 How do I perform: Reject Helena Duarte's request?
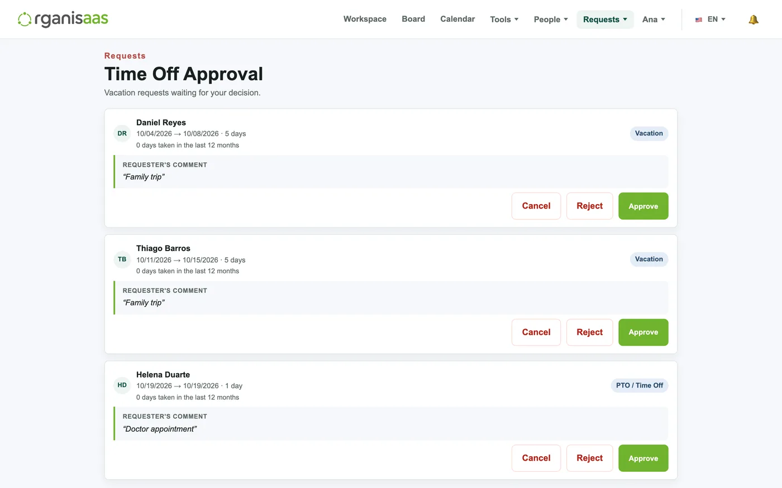pyautogui.click(x=589, y=458)
